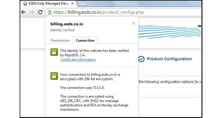Click the address bar URL field
The image size is (220, 118).
123,12
